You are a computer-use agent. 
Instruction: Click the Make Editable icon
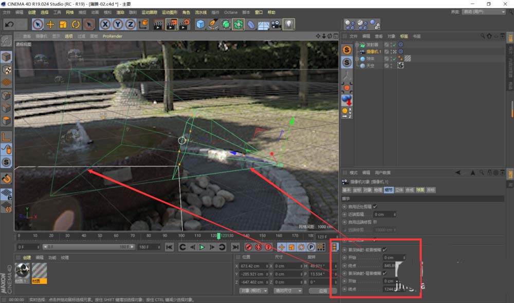click(x=6, y=41)
